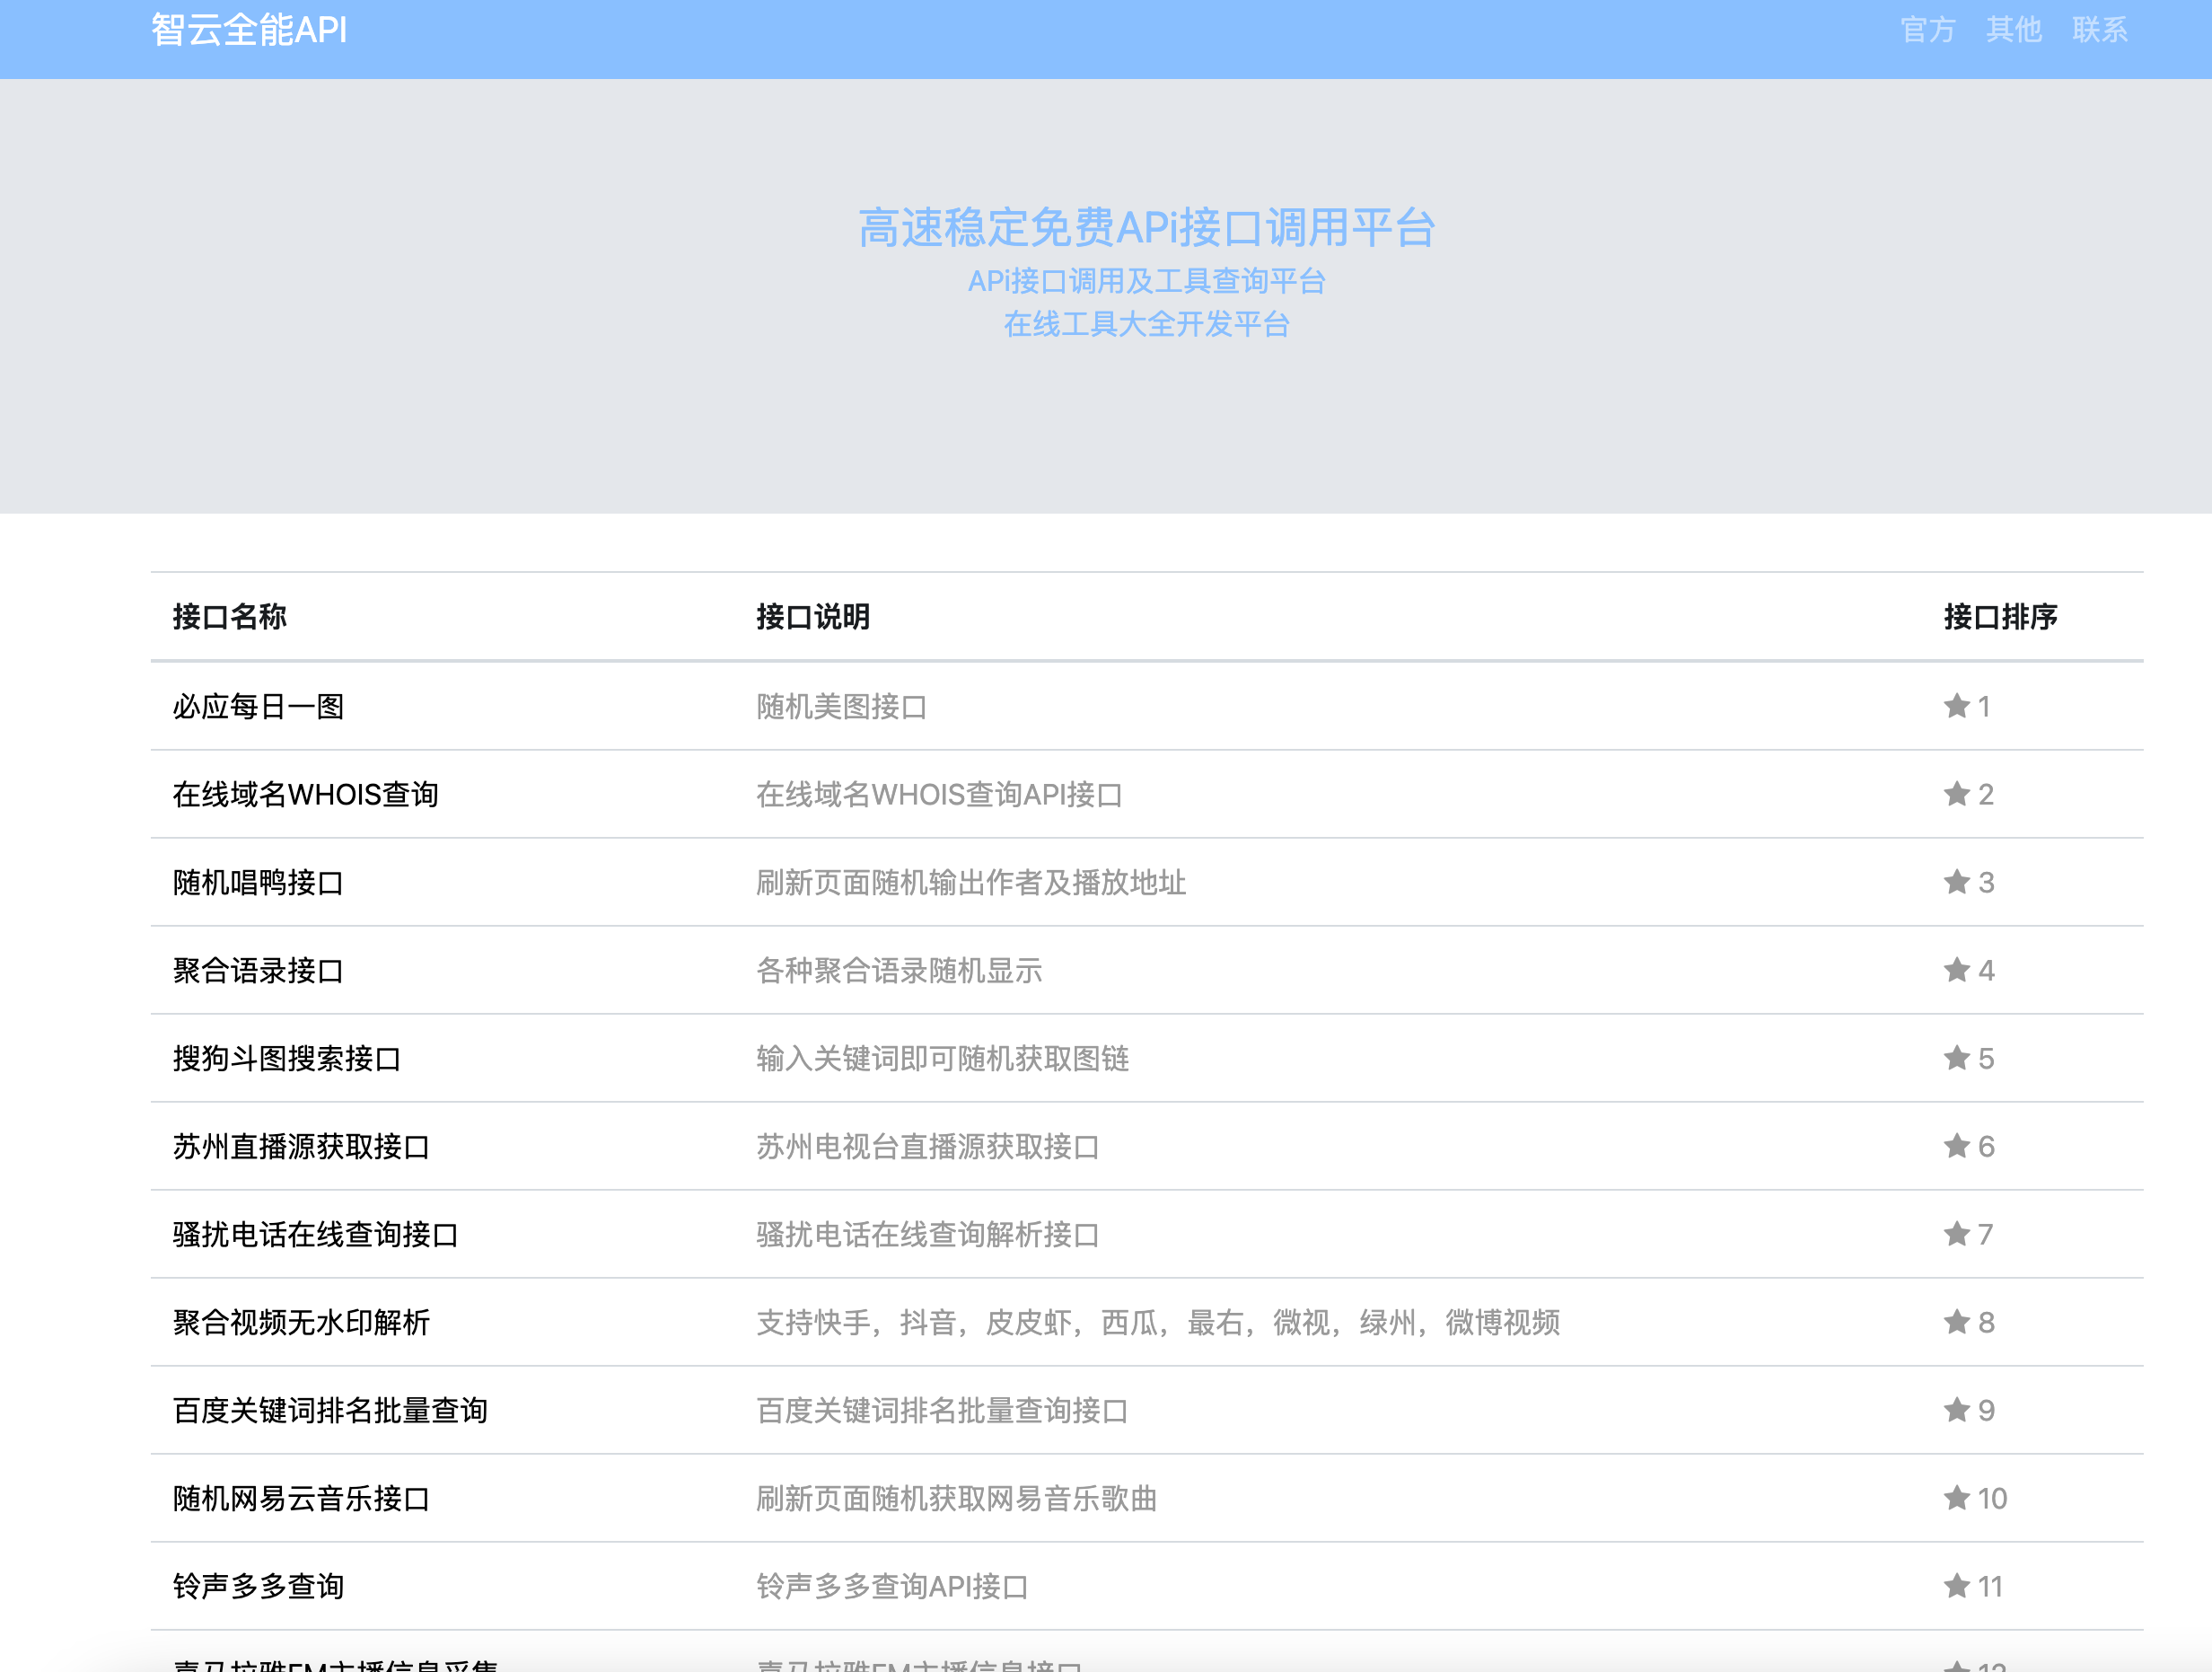Click the star icon beside rank 5

(x=1956, y=1058)
